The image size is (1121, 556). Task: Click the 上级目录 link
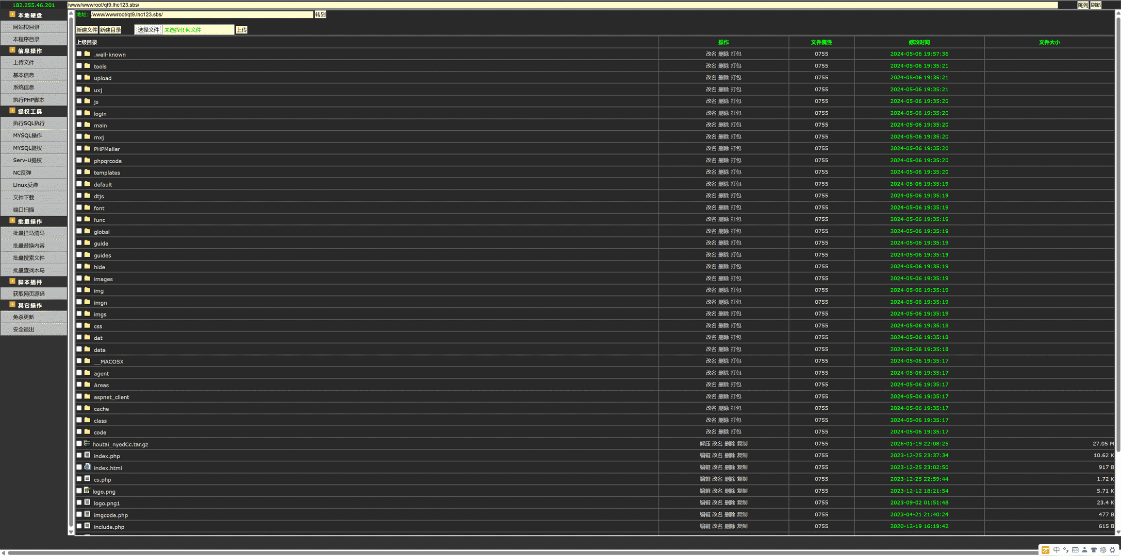[x=87, y=42]
